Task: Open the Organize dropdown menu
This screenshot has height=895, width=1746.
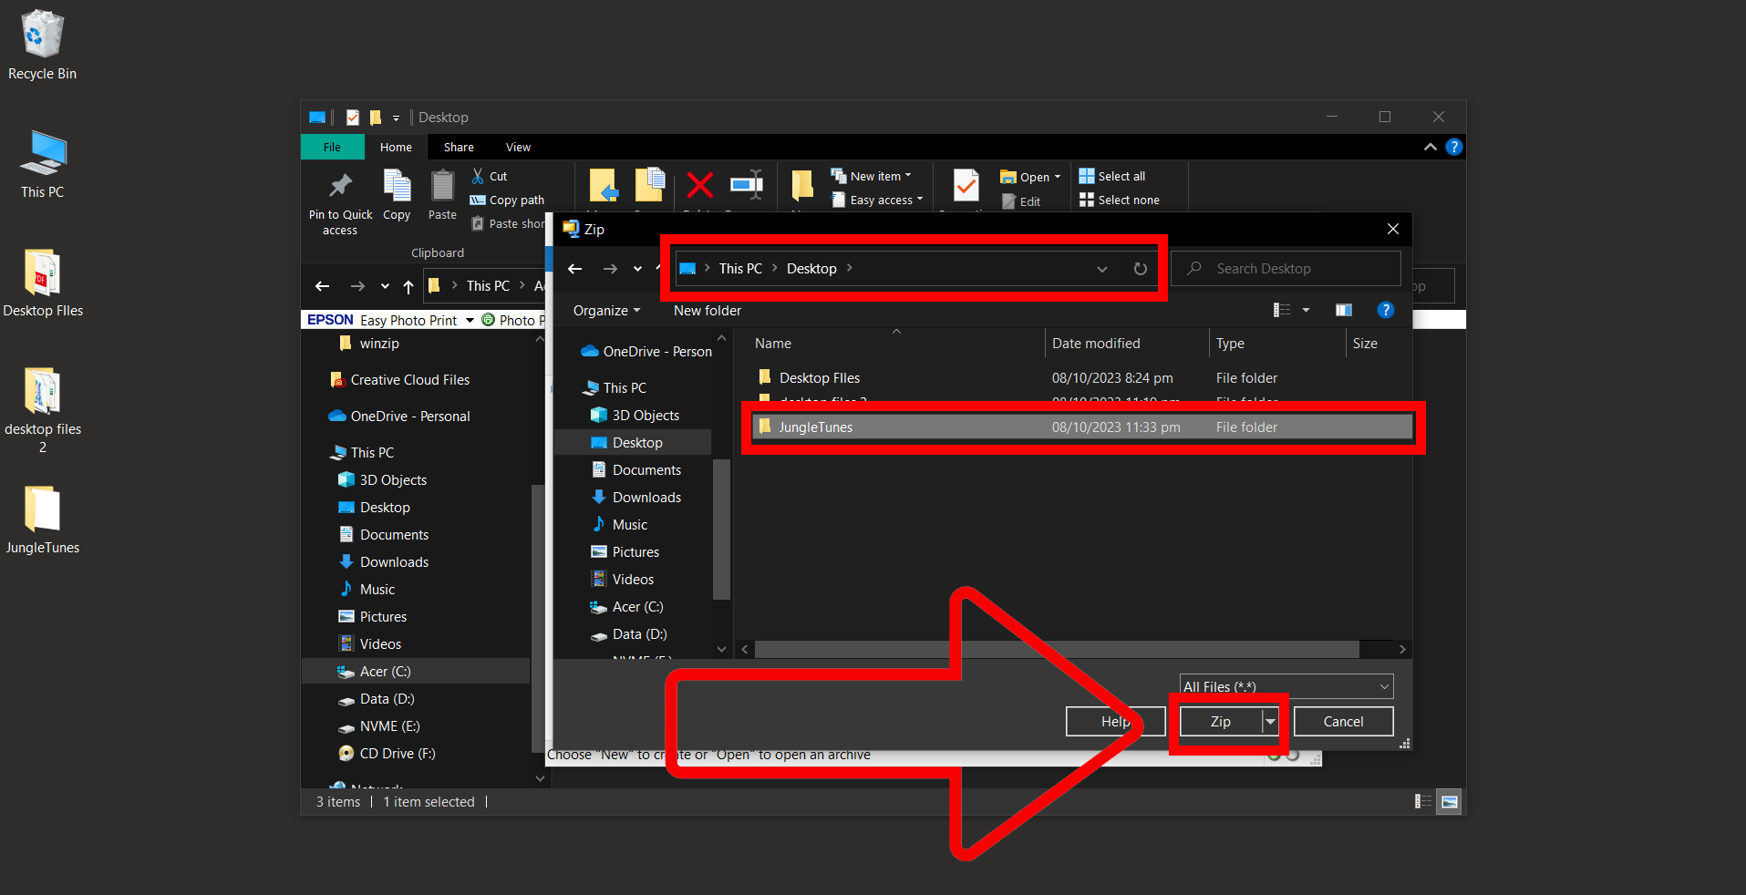Action: pos(604,310)
